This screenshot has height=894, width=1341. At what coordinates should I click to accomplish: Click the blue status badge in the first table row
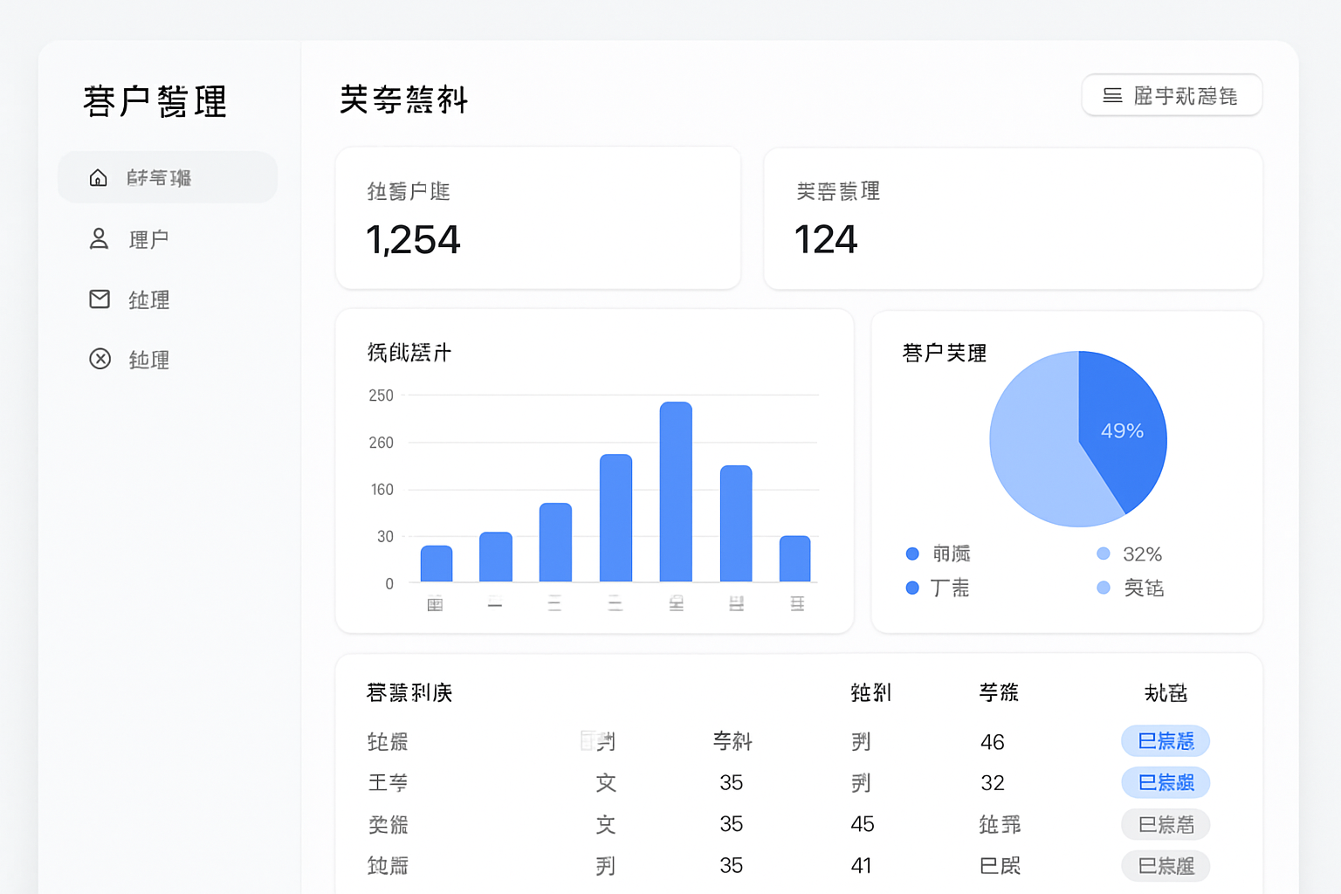[x=1166, y=741]
